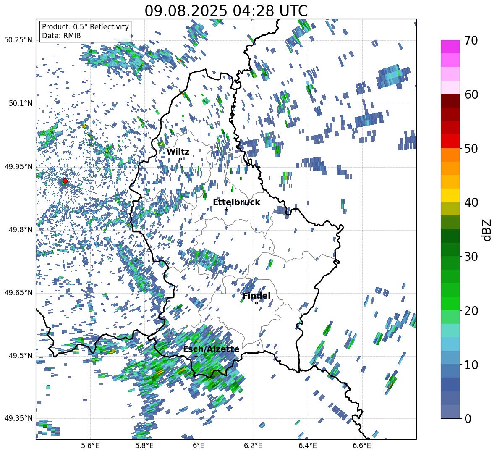The width and height of the screenshot is (497, 454).
Task: Click longitude label 5.8°E
Action: coord(144,446)
